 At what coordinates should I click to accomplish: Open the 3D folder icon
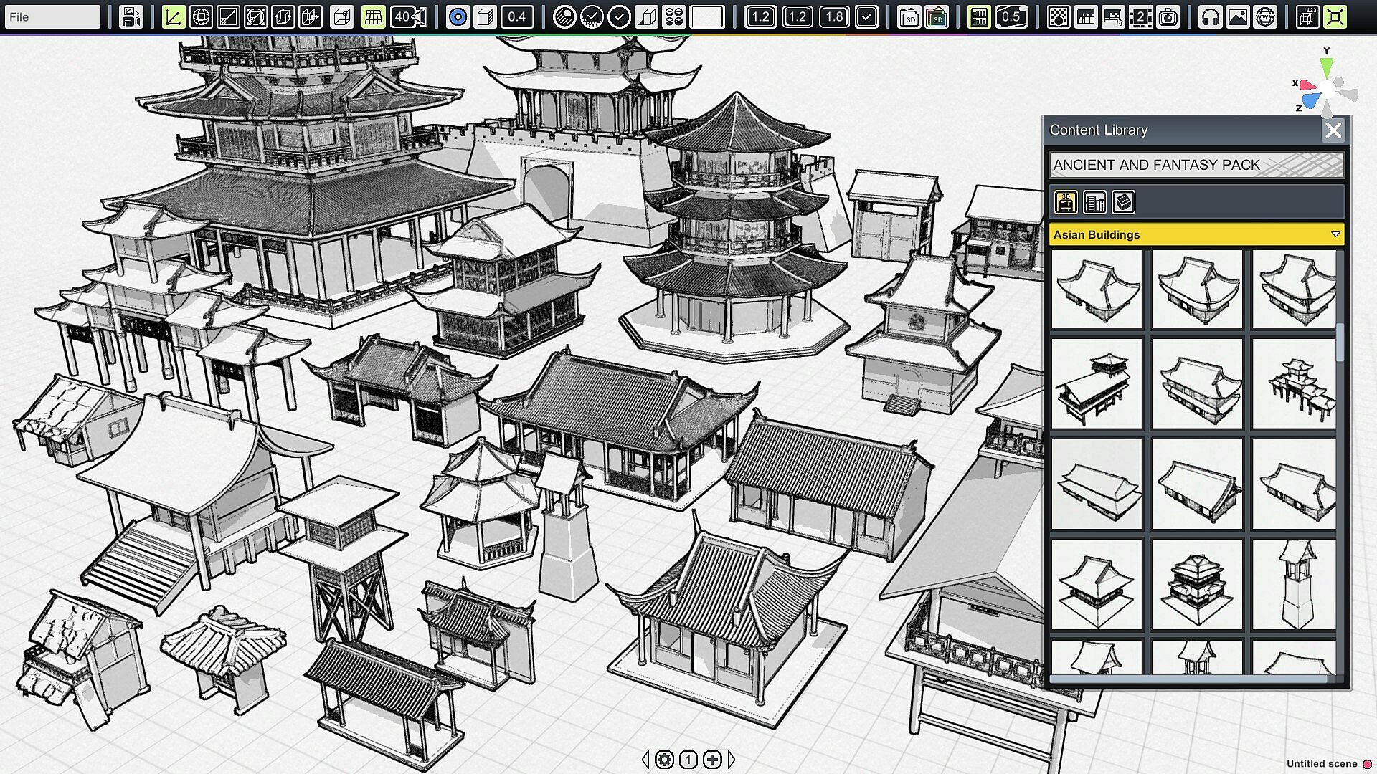[909, 16]
